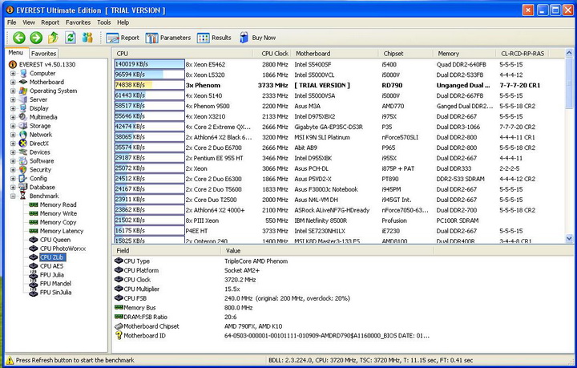577x368 pixels.
Task: Select the CPU Queen benchmark icon
Action: coord(34,240)
